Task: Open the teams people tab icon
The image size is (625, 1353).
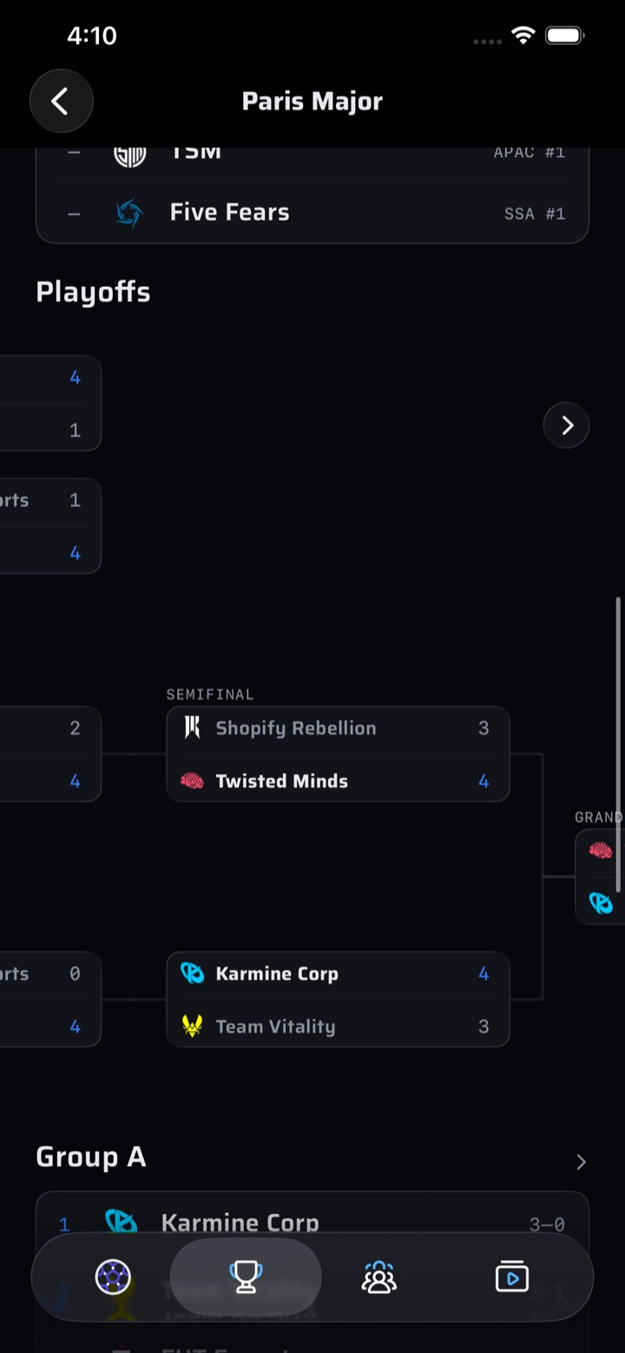Action: pyautogui.click(x=378, y=1277)
